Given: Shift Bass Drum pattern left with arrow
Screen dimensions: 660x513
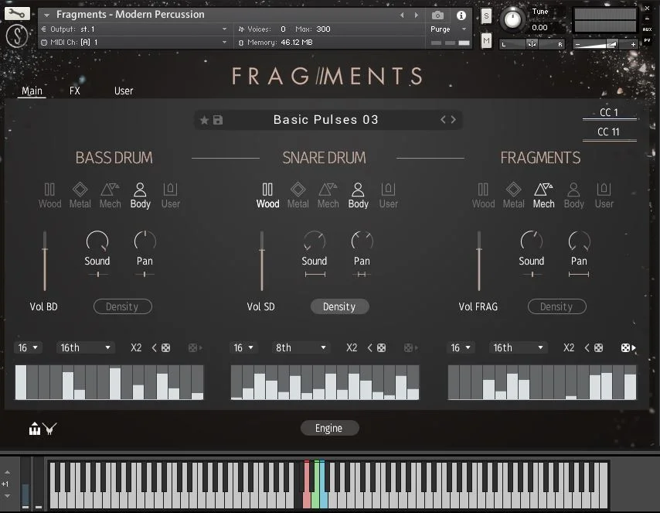Looking at the screenshot, I should [x=154, y=347].
